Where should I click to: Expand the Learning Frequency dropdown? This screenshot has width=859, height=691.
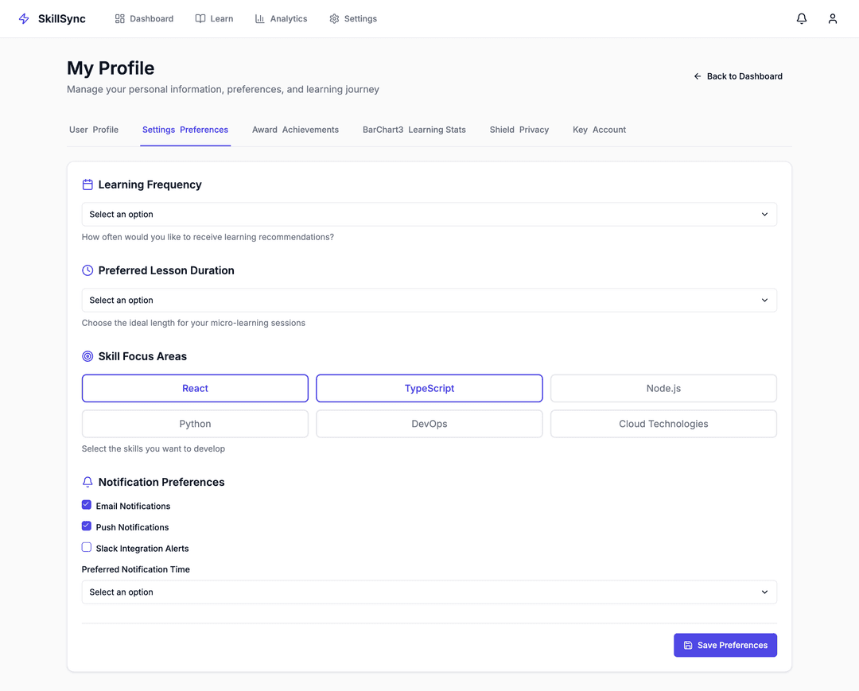(x=429, y=215)
